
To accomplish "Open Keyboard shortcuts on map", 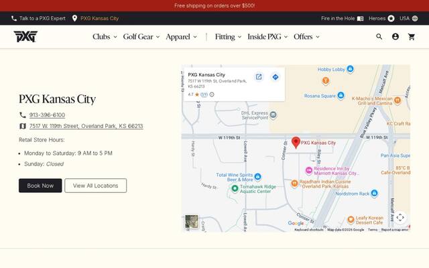I will coord(309,230).
